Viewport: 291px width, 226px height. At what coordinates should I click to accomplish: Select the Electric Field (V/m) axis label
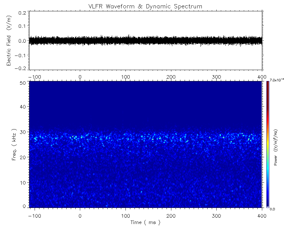click(x=9, y=41)
